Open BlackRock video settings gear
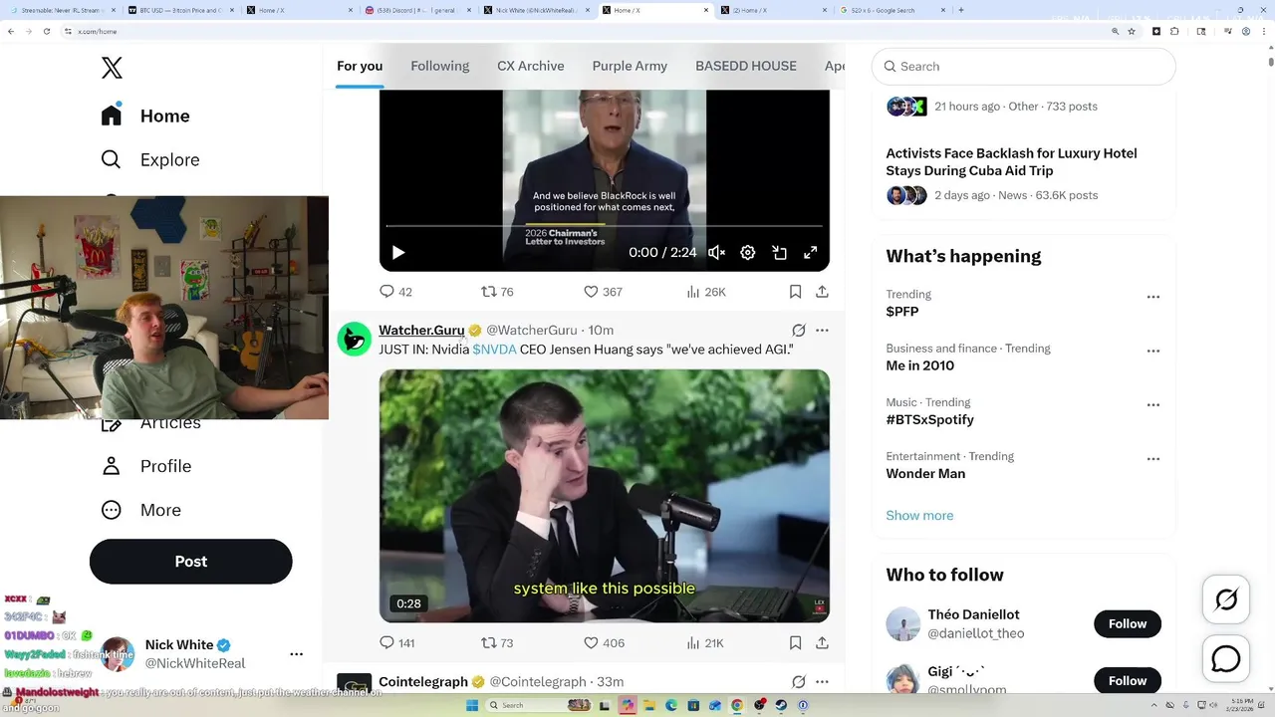Screen dimensions: 1275x717 (748, 253)
